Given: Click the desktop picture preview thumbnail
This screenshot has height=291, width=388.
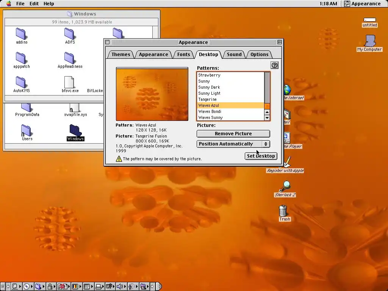Looking at the screenshot, I should [152, 94].
